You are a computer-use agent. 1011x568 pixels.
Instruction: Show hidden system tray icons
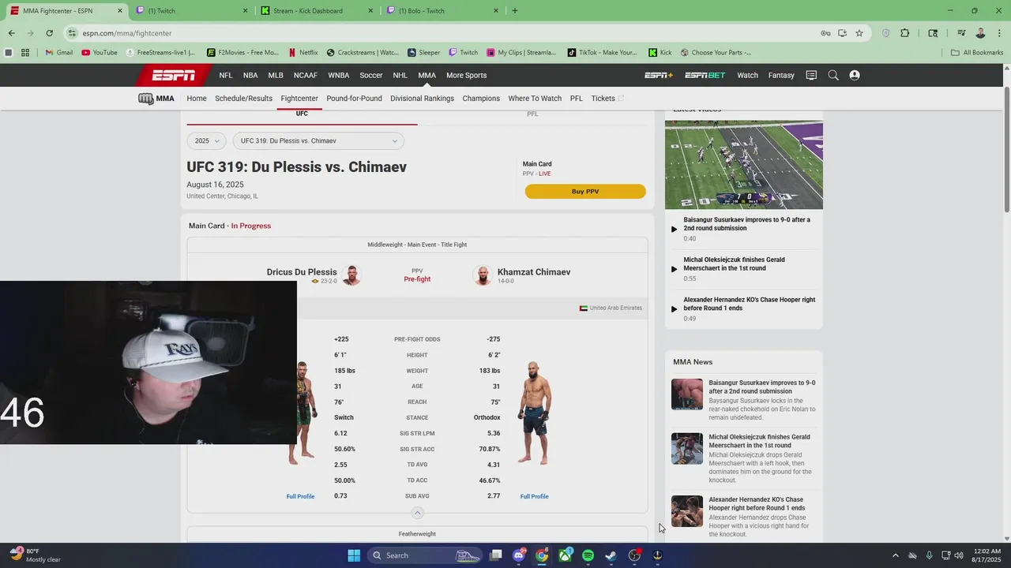[895, 555]
